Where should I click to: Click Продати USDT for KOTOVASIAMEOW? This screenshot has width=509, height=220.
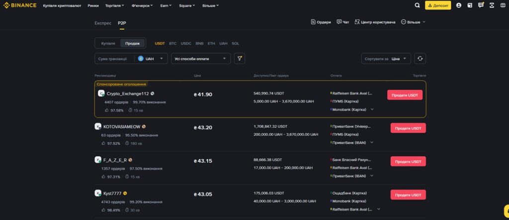coord(408,128)
